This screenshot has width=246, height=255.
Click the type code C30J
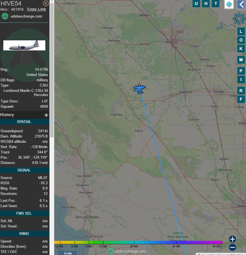[x=44, y=85]
